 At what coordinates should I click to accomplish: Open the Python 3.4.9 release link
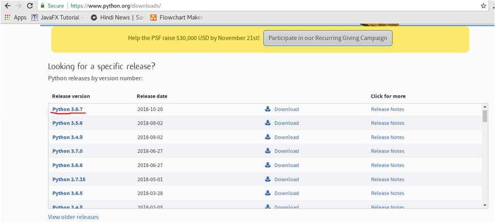[67, 137]
